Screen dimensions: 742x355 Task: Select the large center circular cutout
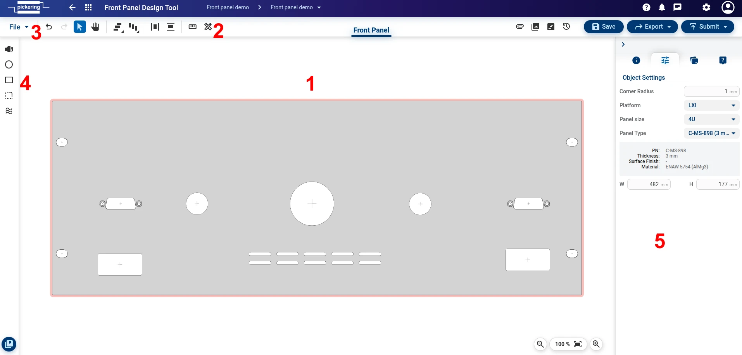312,204
